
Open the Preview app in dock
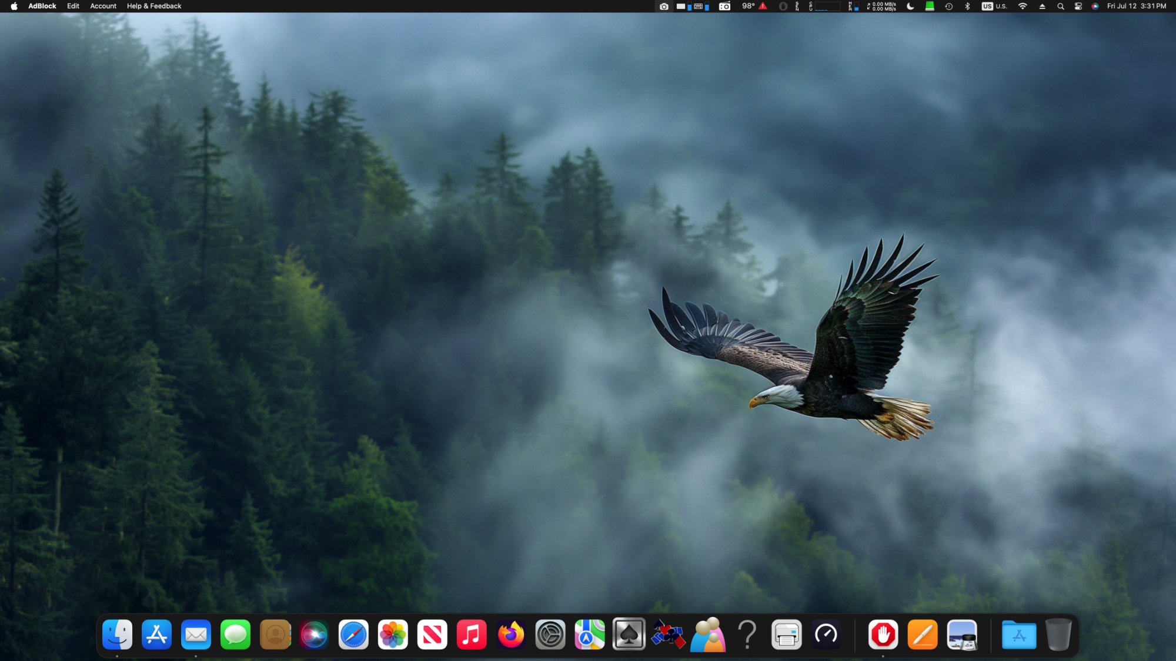click(962, 635)
